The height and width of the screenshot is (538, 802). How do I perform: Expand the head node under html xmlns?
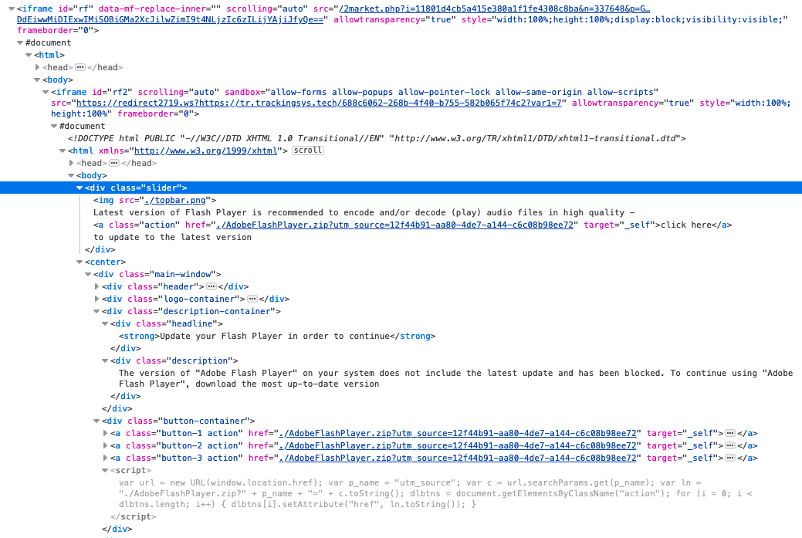tap(71, 163)
